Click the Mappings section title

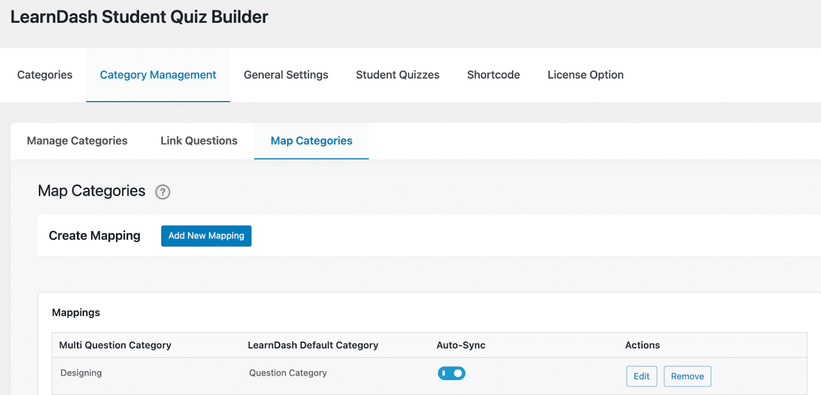pyautogui.click(x=76, y=313)
